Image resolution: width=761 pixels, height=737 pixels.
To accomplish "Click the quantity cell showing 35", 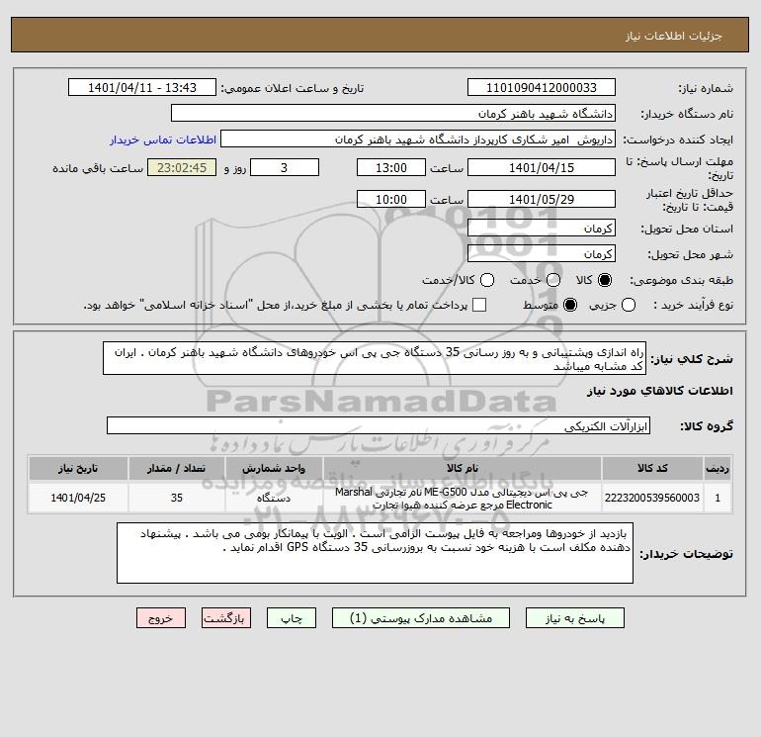I will click(177, 498).
